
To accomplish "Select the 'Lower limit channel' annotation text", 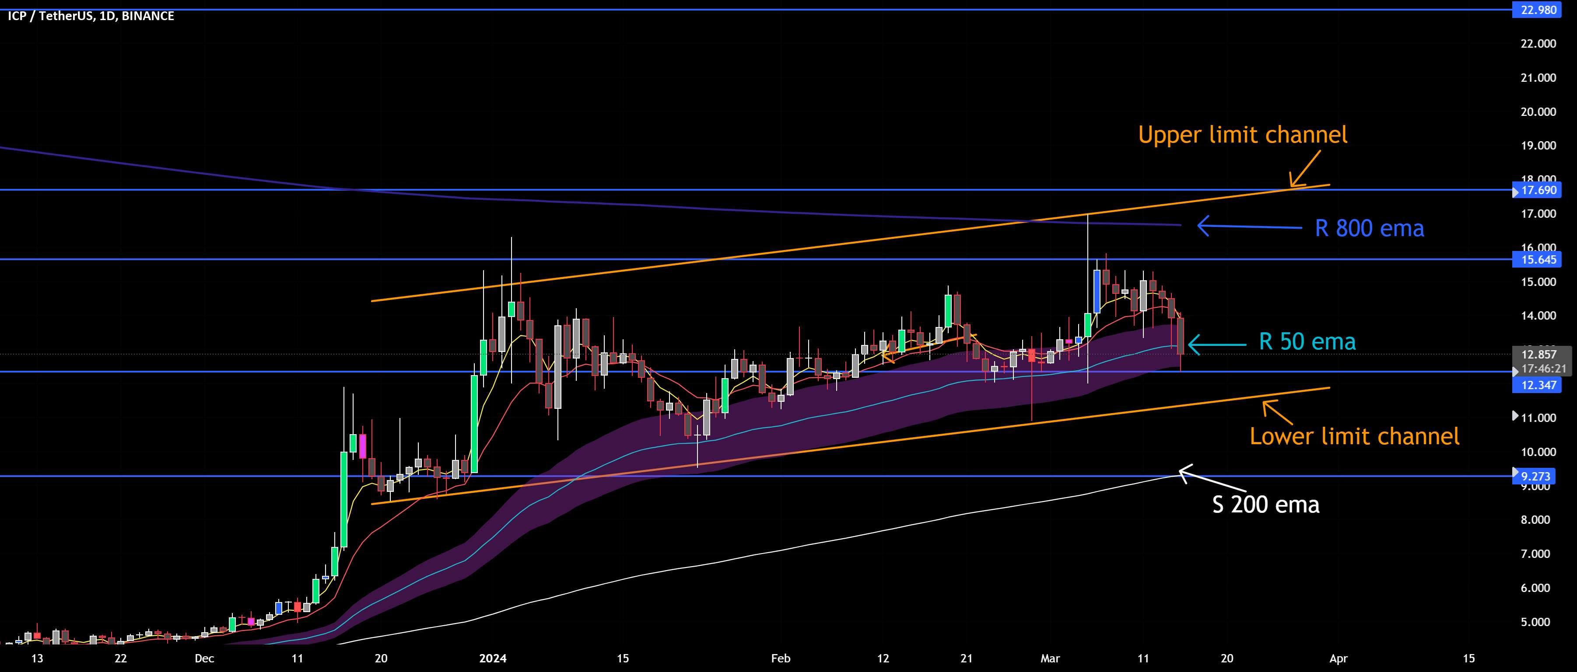I will click(x=1354, y=437).
